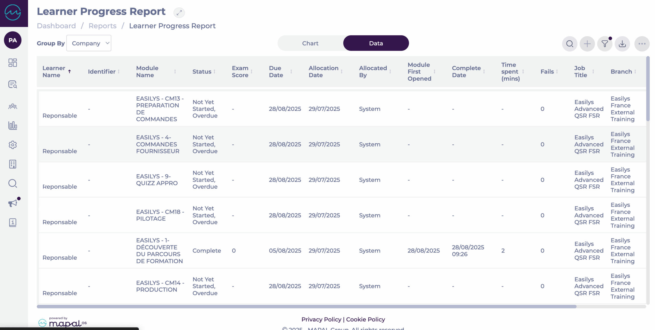Select the Data view tab
Viewport: 655px width, 330px height.
(x=376, y=43)
